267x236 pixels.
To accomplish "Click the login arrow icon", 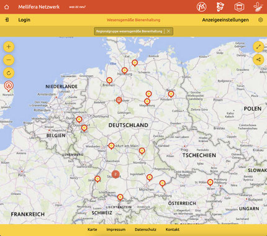I will click(x=7, y=20).
